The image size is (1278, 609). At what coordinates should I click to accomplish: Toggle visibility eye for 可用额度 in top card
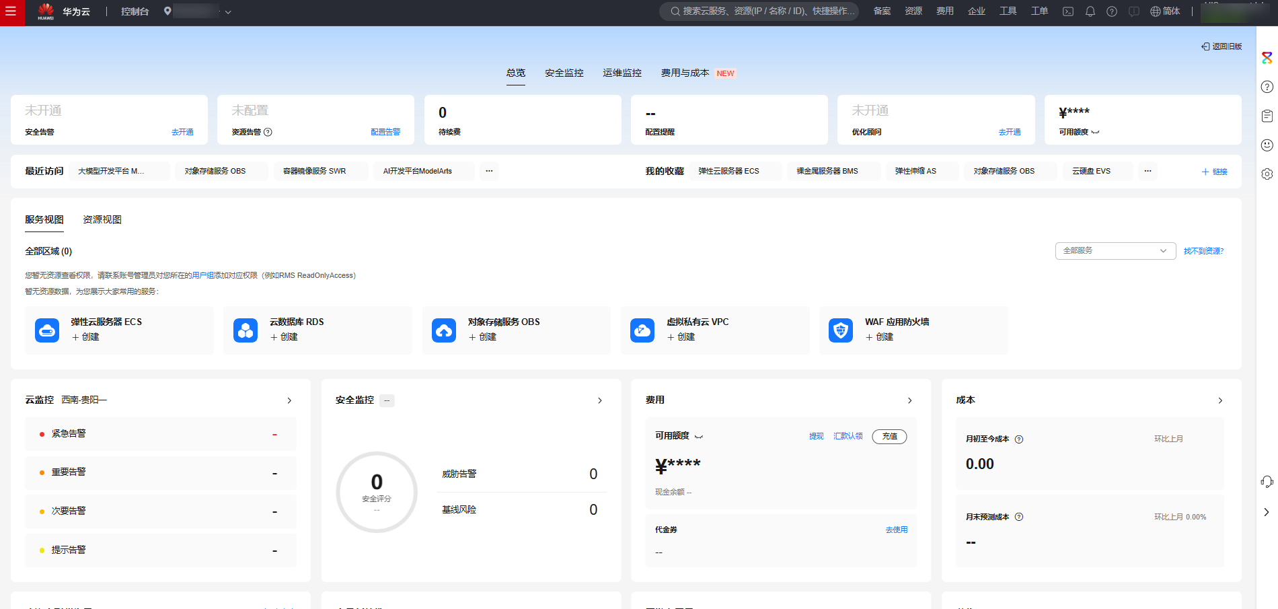(x=1095, y=133)
